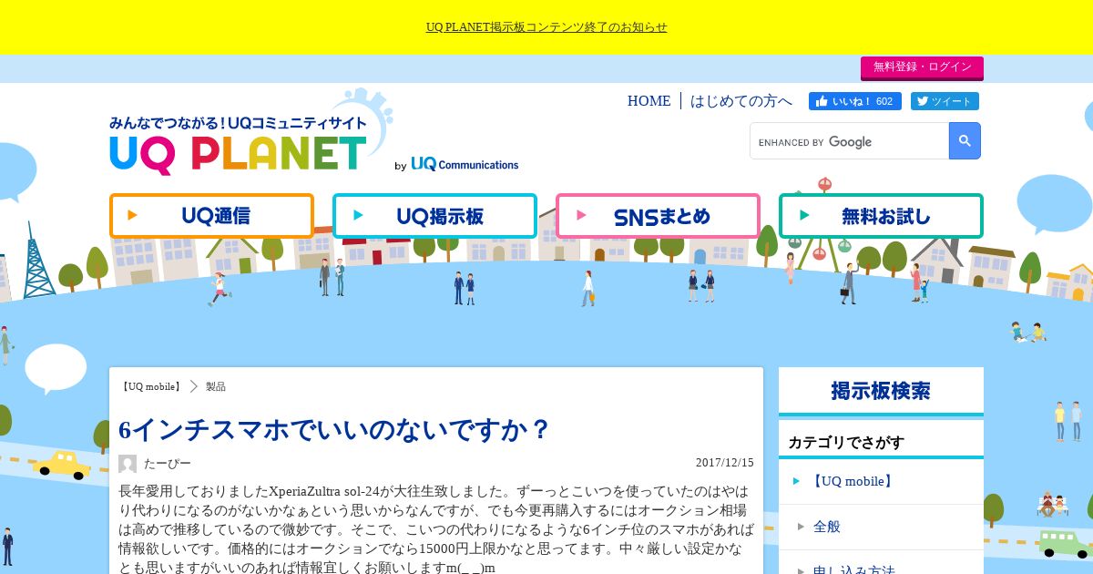Select the 全般 category in sidebar

(x=881, y=527)
